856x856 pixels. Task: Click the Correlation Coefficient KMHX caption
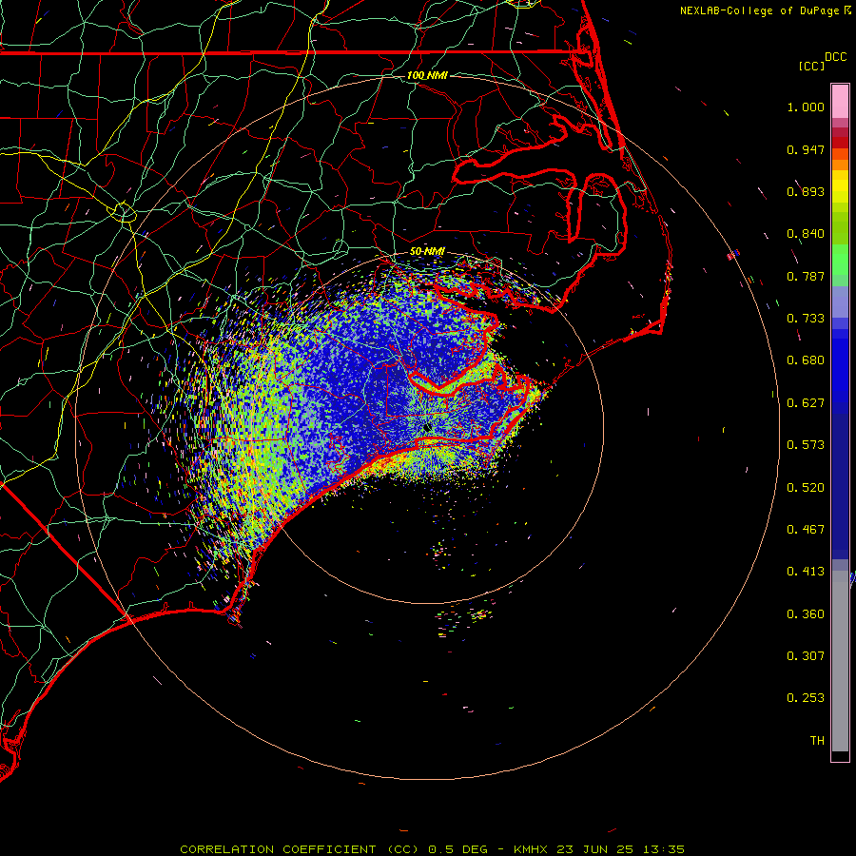click(x=433, y=849)
